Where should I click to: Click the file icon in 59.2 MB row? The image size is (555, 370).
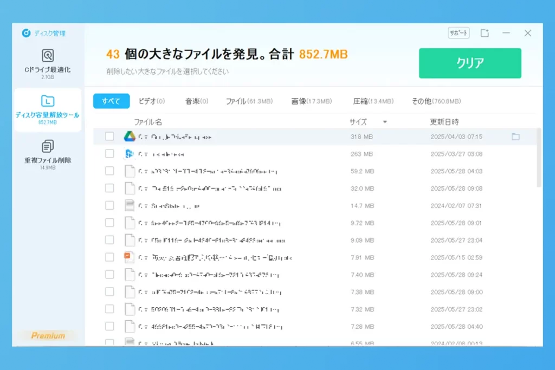130,171
